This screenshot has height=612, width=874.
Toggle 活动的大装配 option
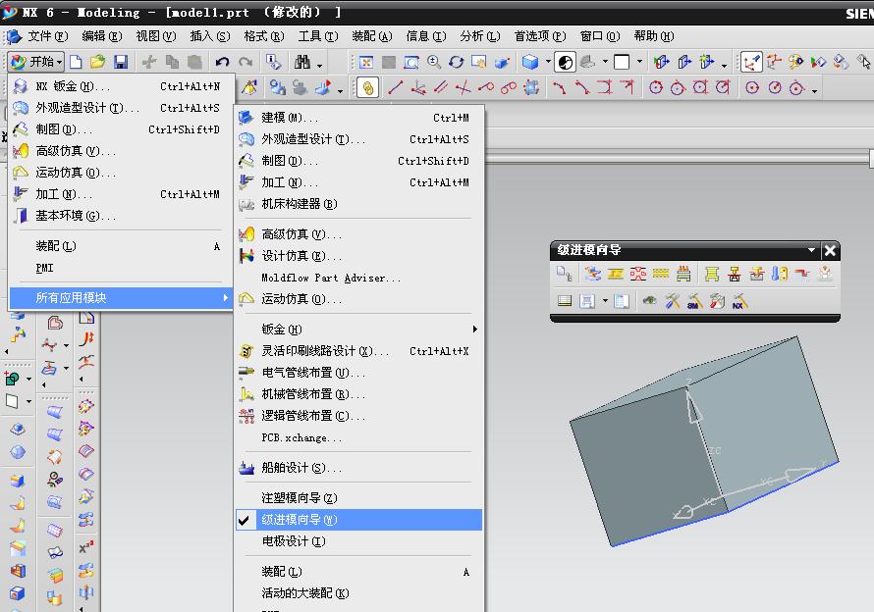point(358,593)
